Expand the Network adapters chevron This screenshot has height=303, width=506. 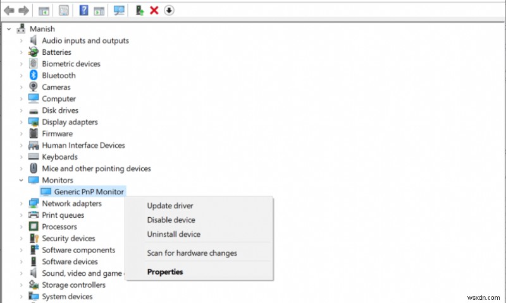click(x=22, y=203)
